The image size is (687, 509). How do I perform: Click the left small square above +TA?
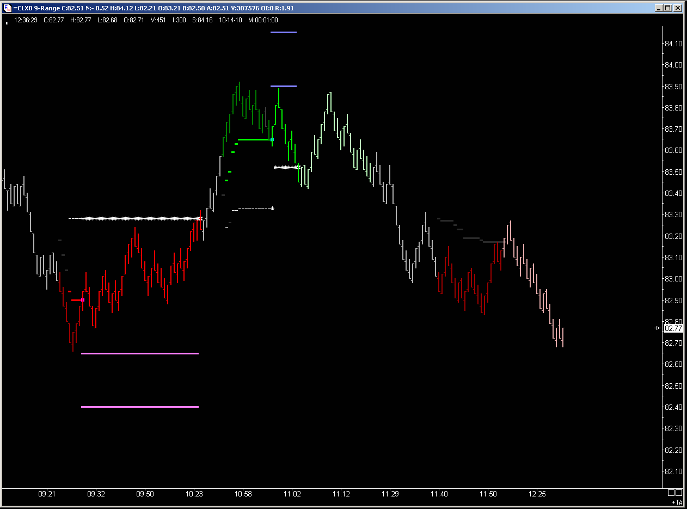tap(671, 493)
